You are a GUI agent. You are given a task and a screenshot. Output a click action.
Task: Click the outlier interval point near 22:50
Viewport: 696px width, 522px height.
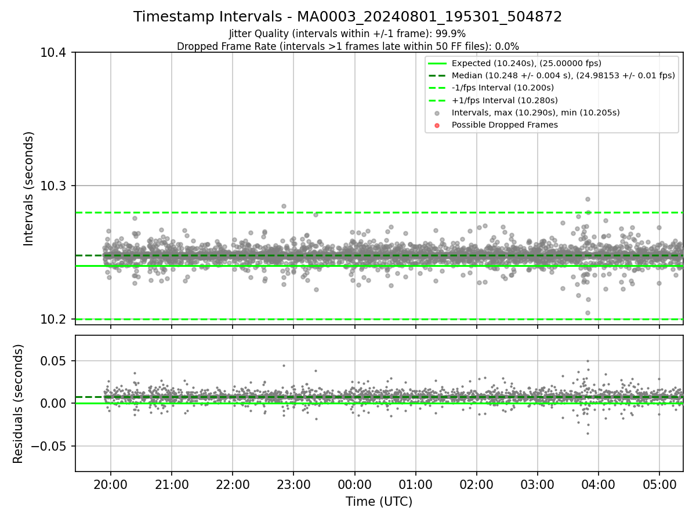click(284, 206)
